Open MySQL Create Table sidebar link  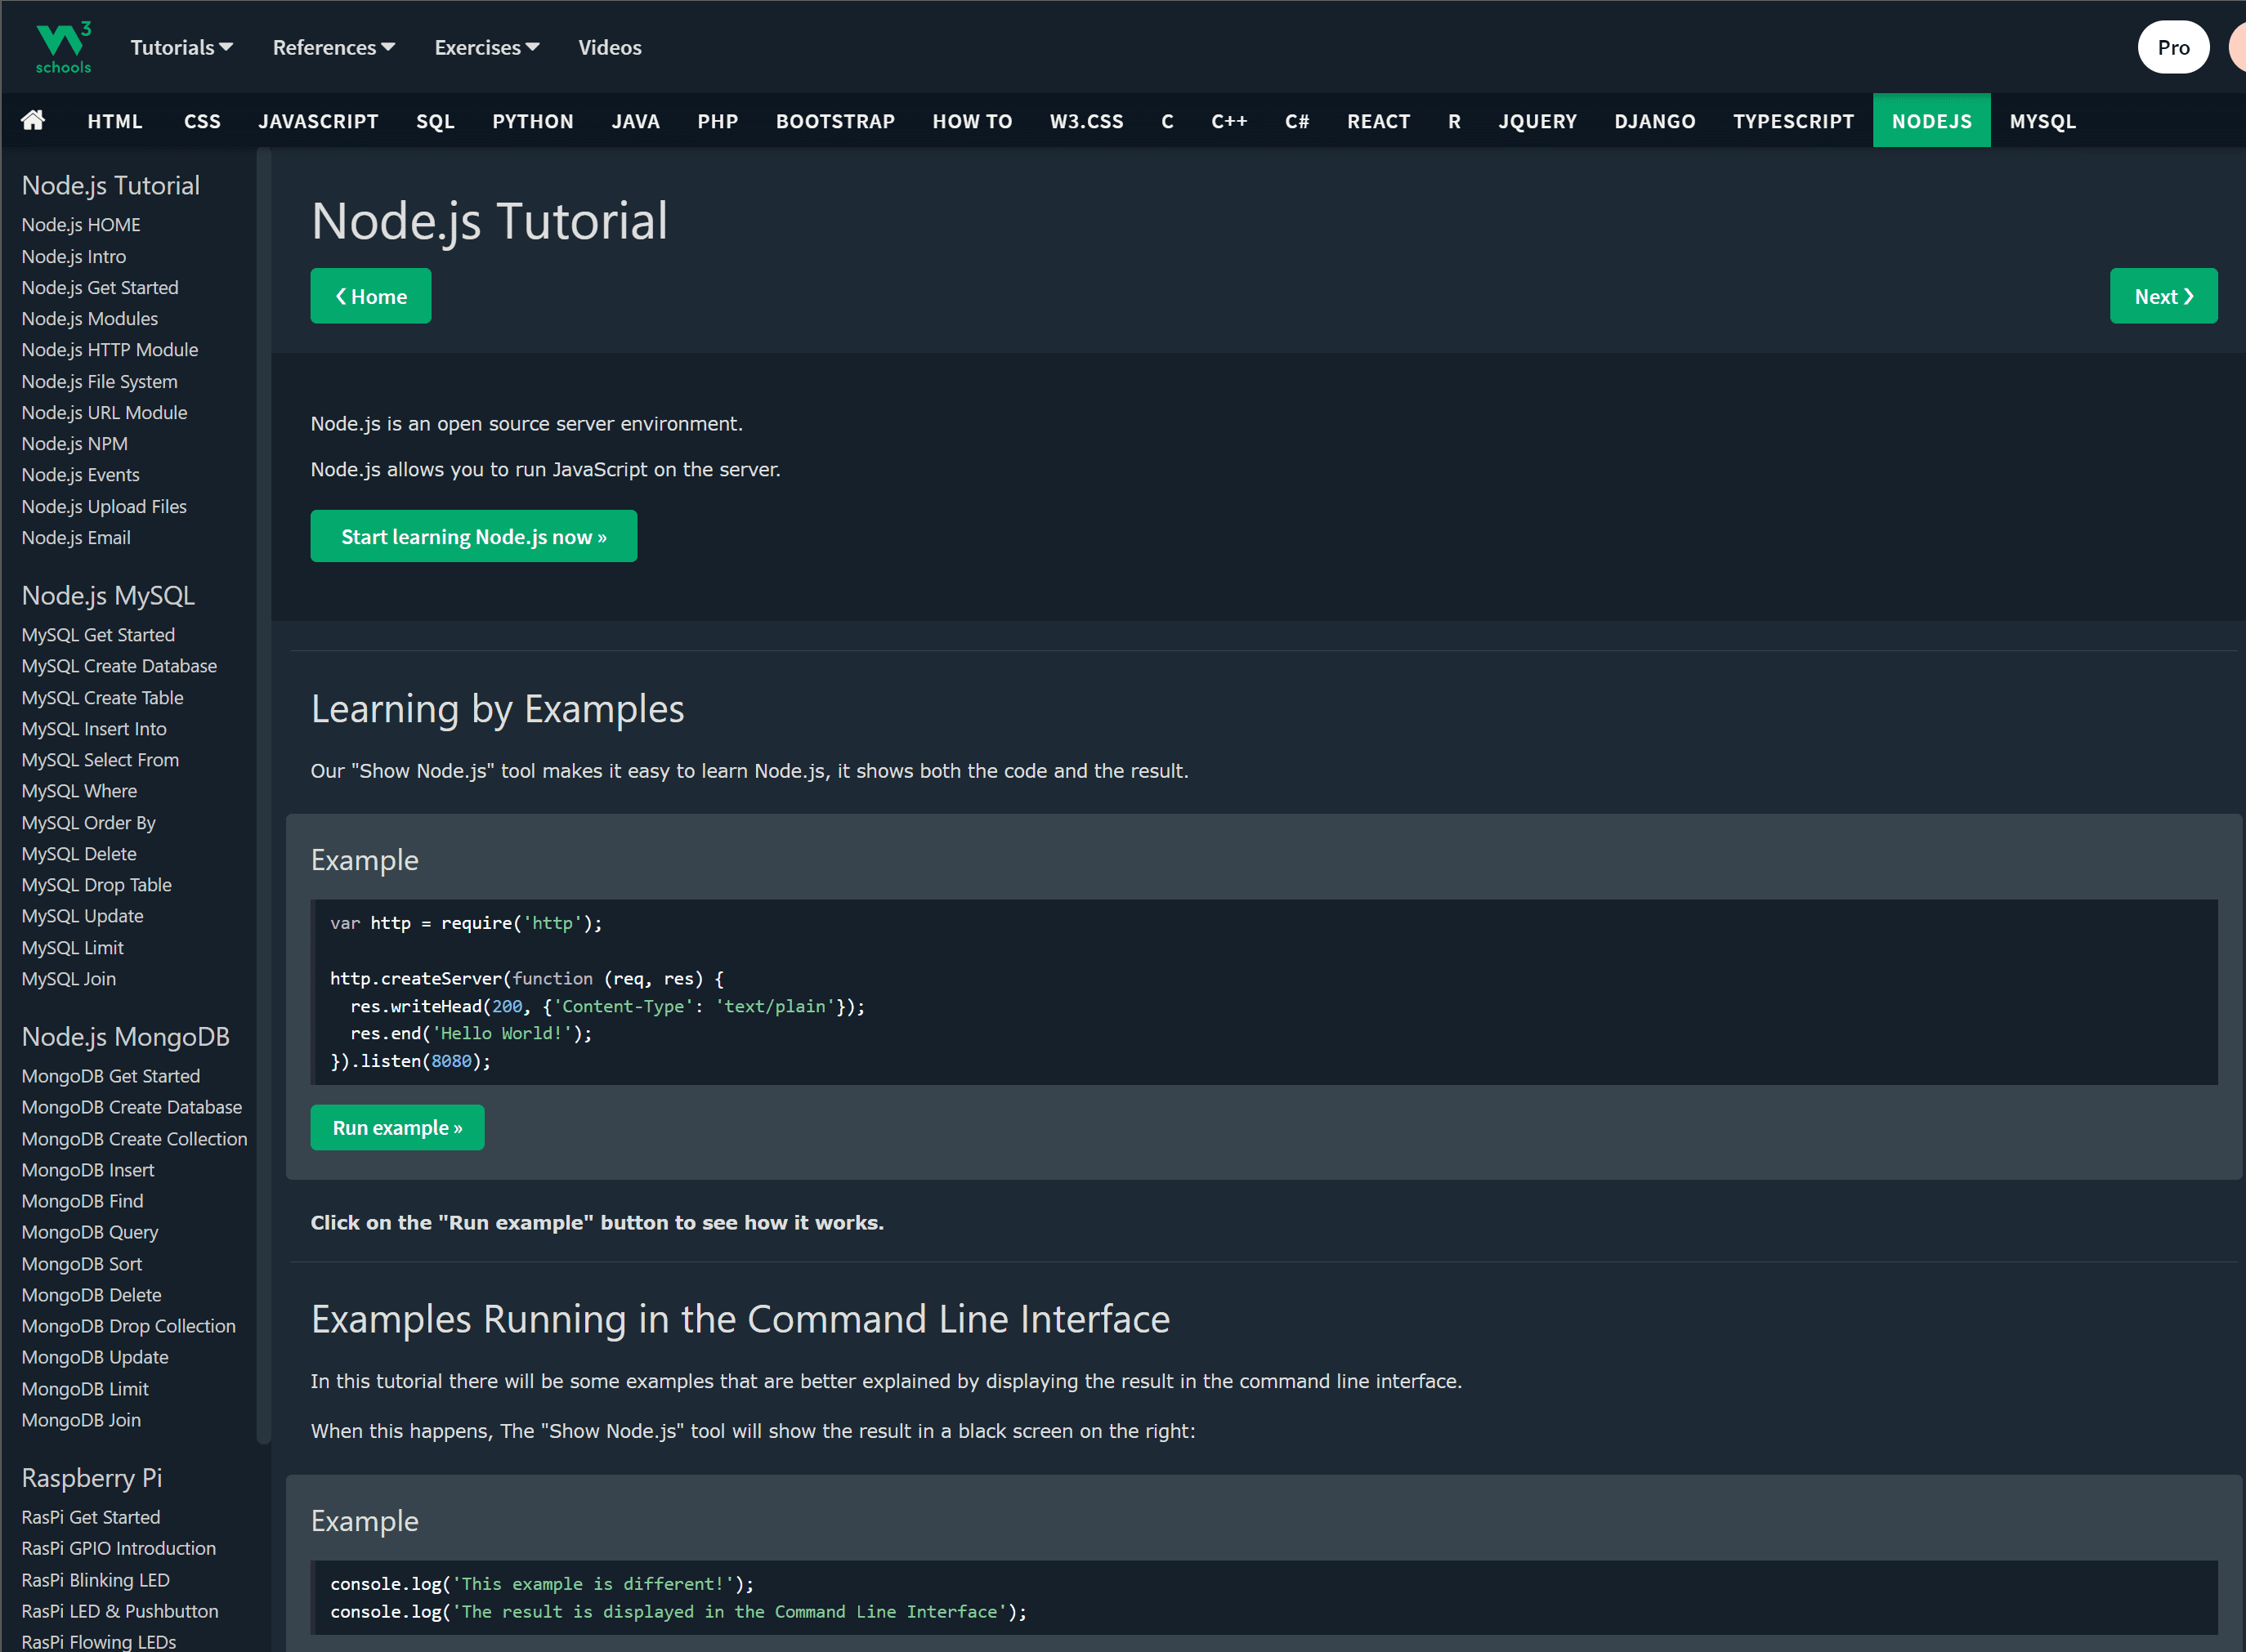coord(102,698)
